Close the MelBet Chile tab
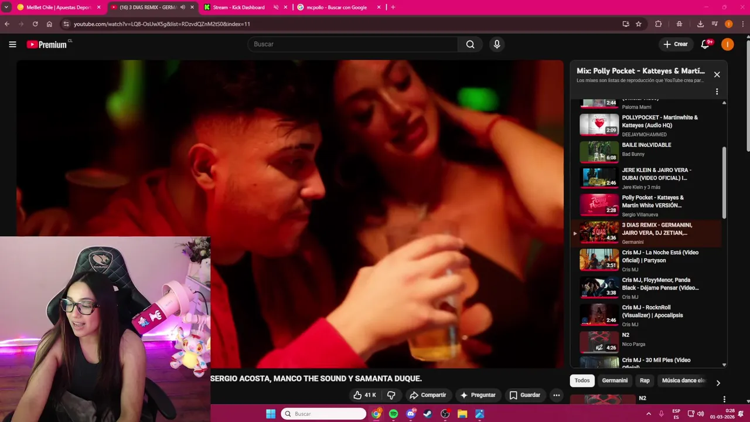Image resolution: width=750 pixels, height=422 pixels. tap(98, 7)
